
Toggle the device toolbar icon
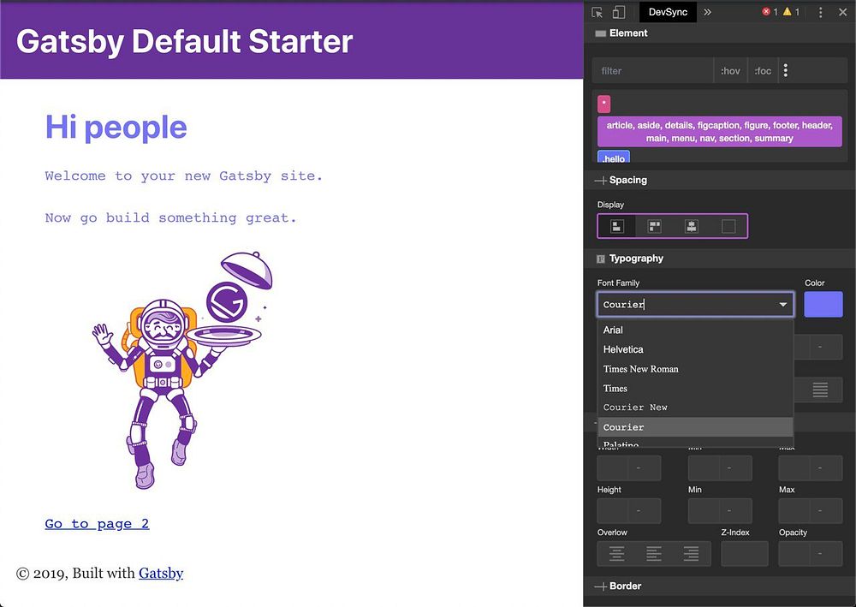click(619, 12)
